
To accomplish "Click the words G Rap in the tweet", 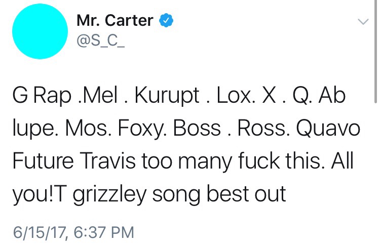I will [42, 96].
